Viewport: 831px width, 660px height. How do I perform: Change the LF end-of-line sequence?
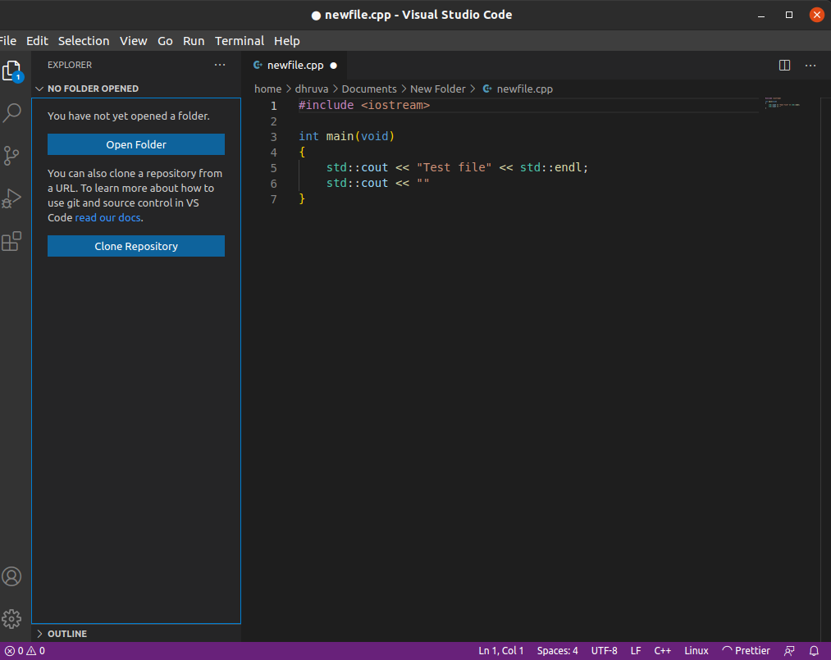pyautogui.click(x=636, y=651)
